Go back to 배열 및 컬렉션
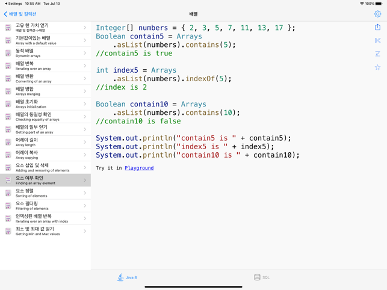Viewport: 387px width, 290px height. 20,14
